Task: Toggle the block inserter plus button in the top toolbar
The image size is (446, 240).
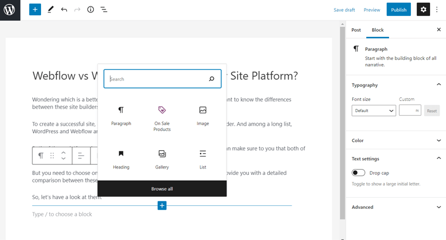Action: tap(35, 9)
